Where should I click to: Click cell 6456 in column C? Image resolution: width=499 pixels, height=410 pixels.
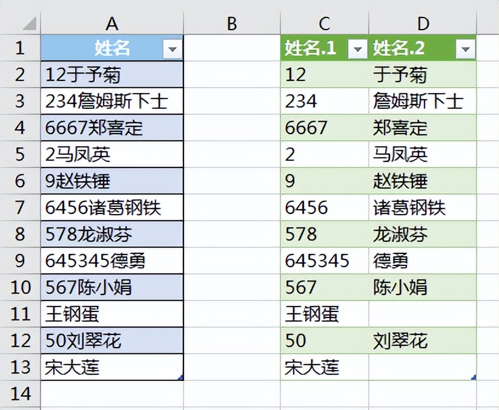coord(324,207)
